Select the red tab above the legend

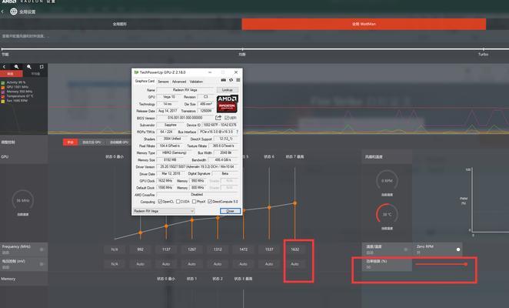tap(11, 74)
